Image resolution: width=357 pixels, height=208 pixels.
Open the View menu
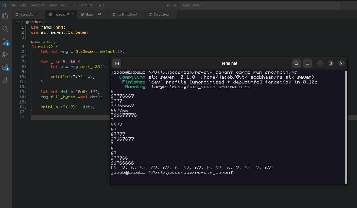(x=53, y=5)
